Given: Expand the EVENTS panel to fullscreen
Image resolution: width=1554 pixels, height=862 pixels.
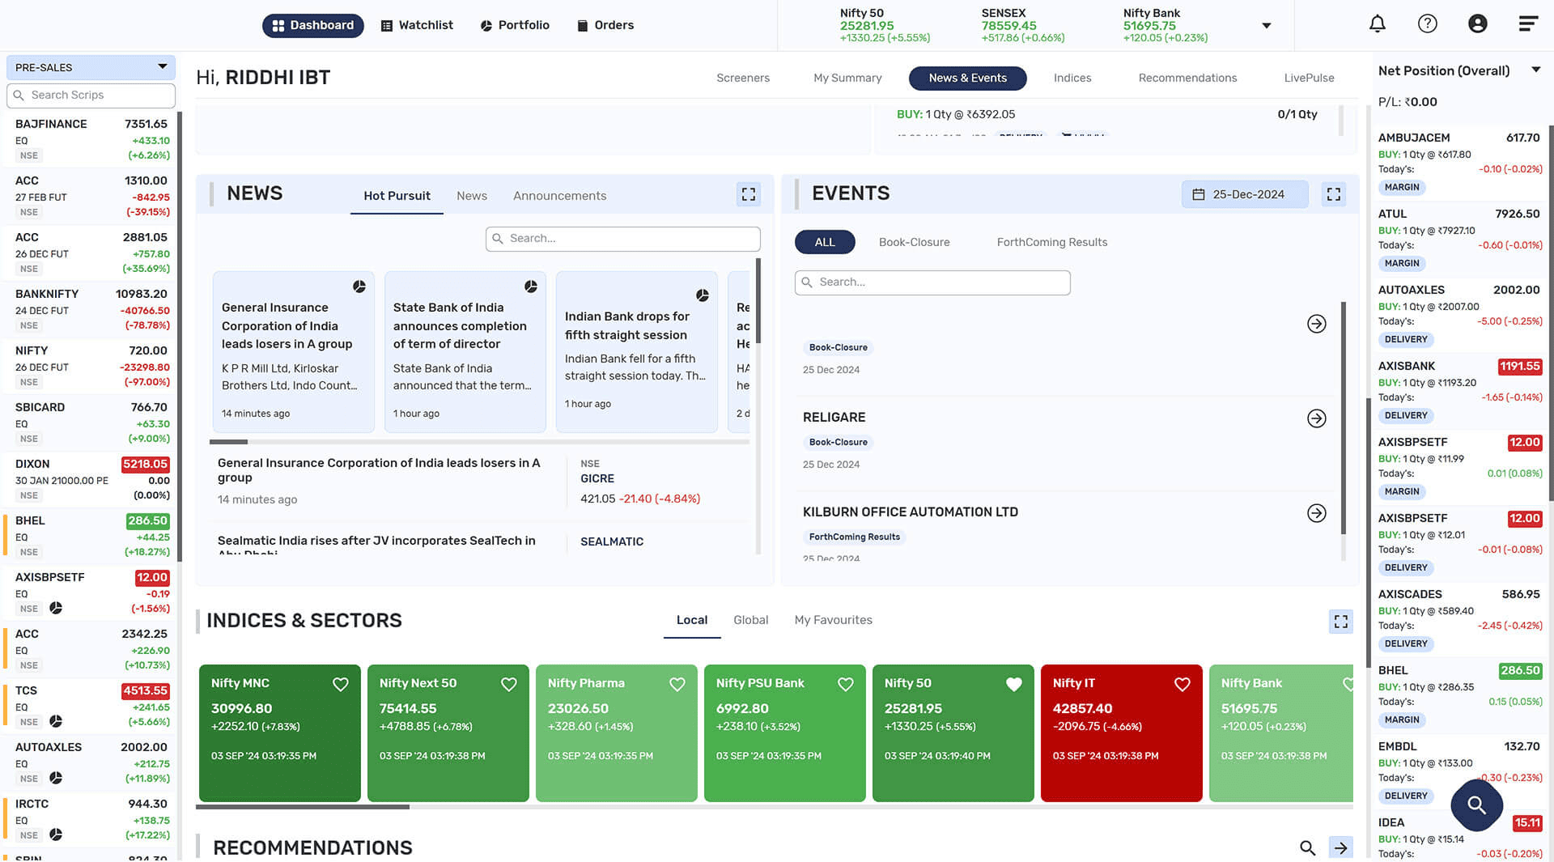Looking at the screenshot, I should click(1334, 194).
